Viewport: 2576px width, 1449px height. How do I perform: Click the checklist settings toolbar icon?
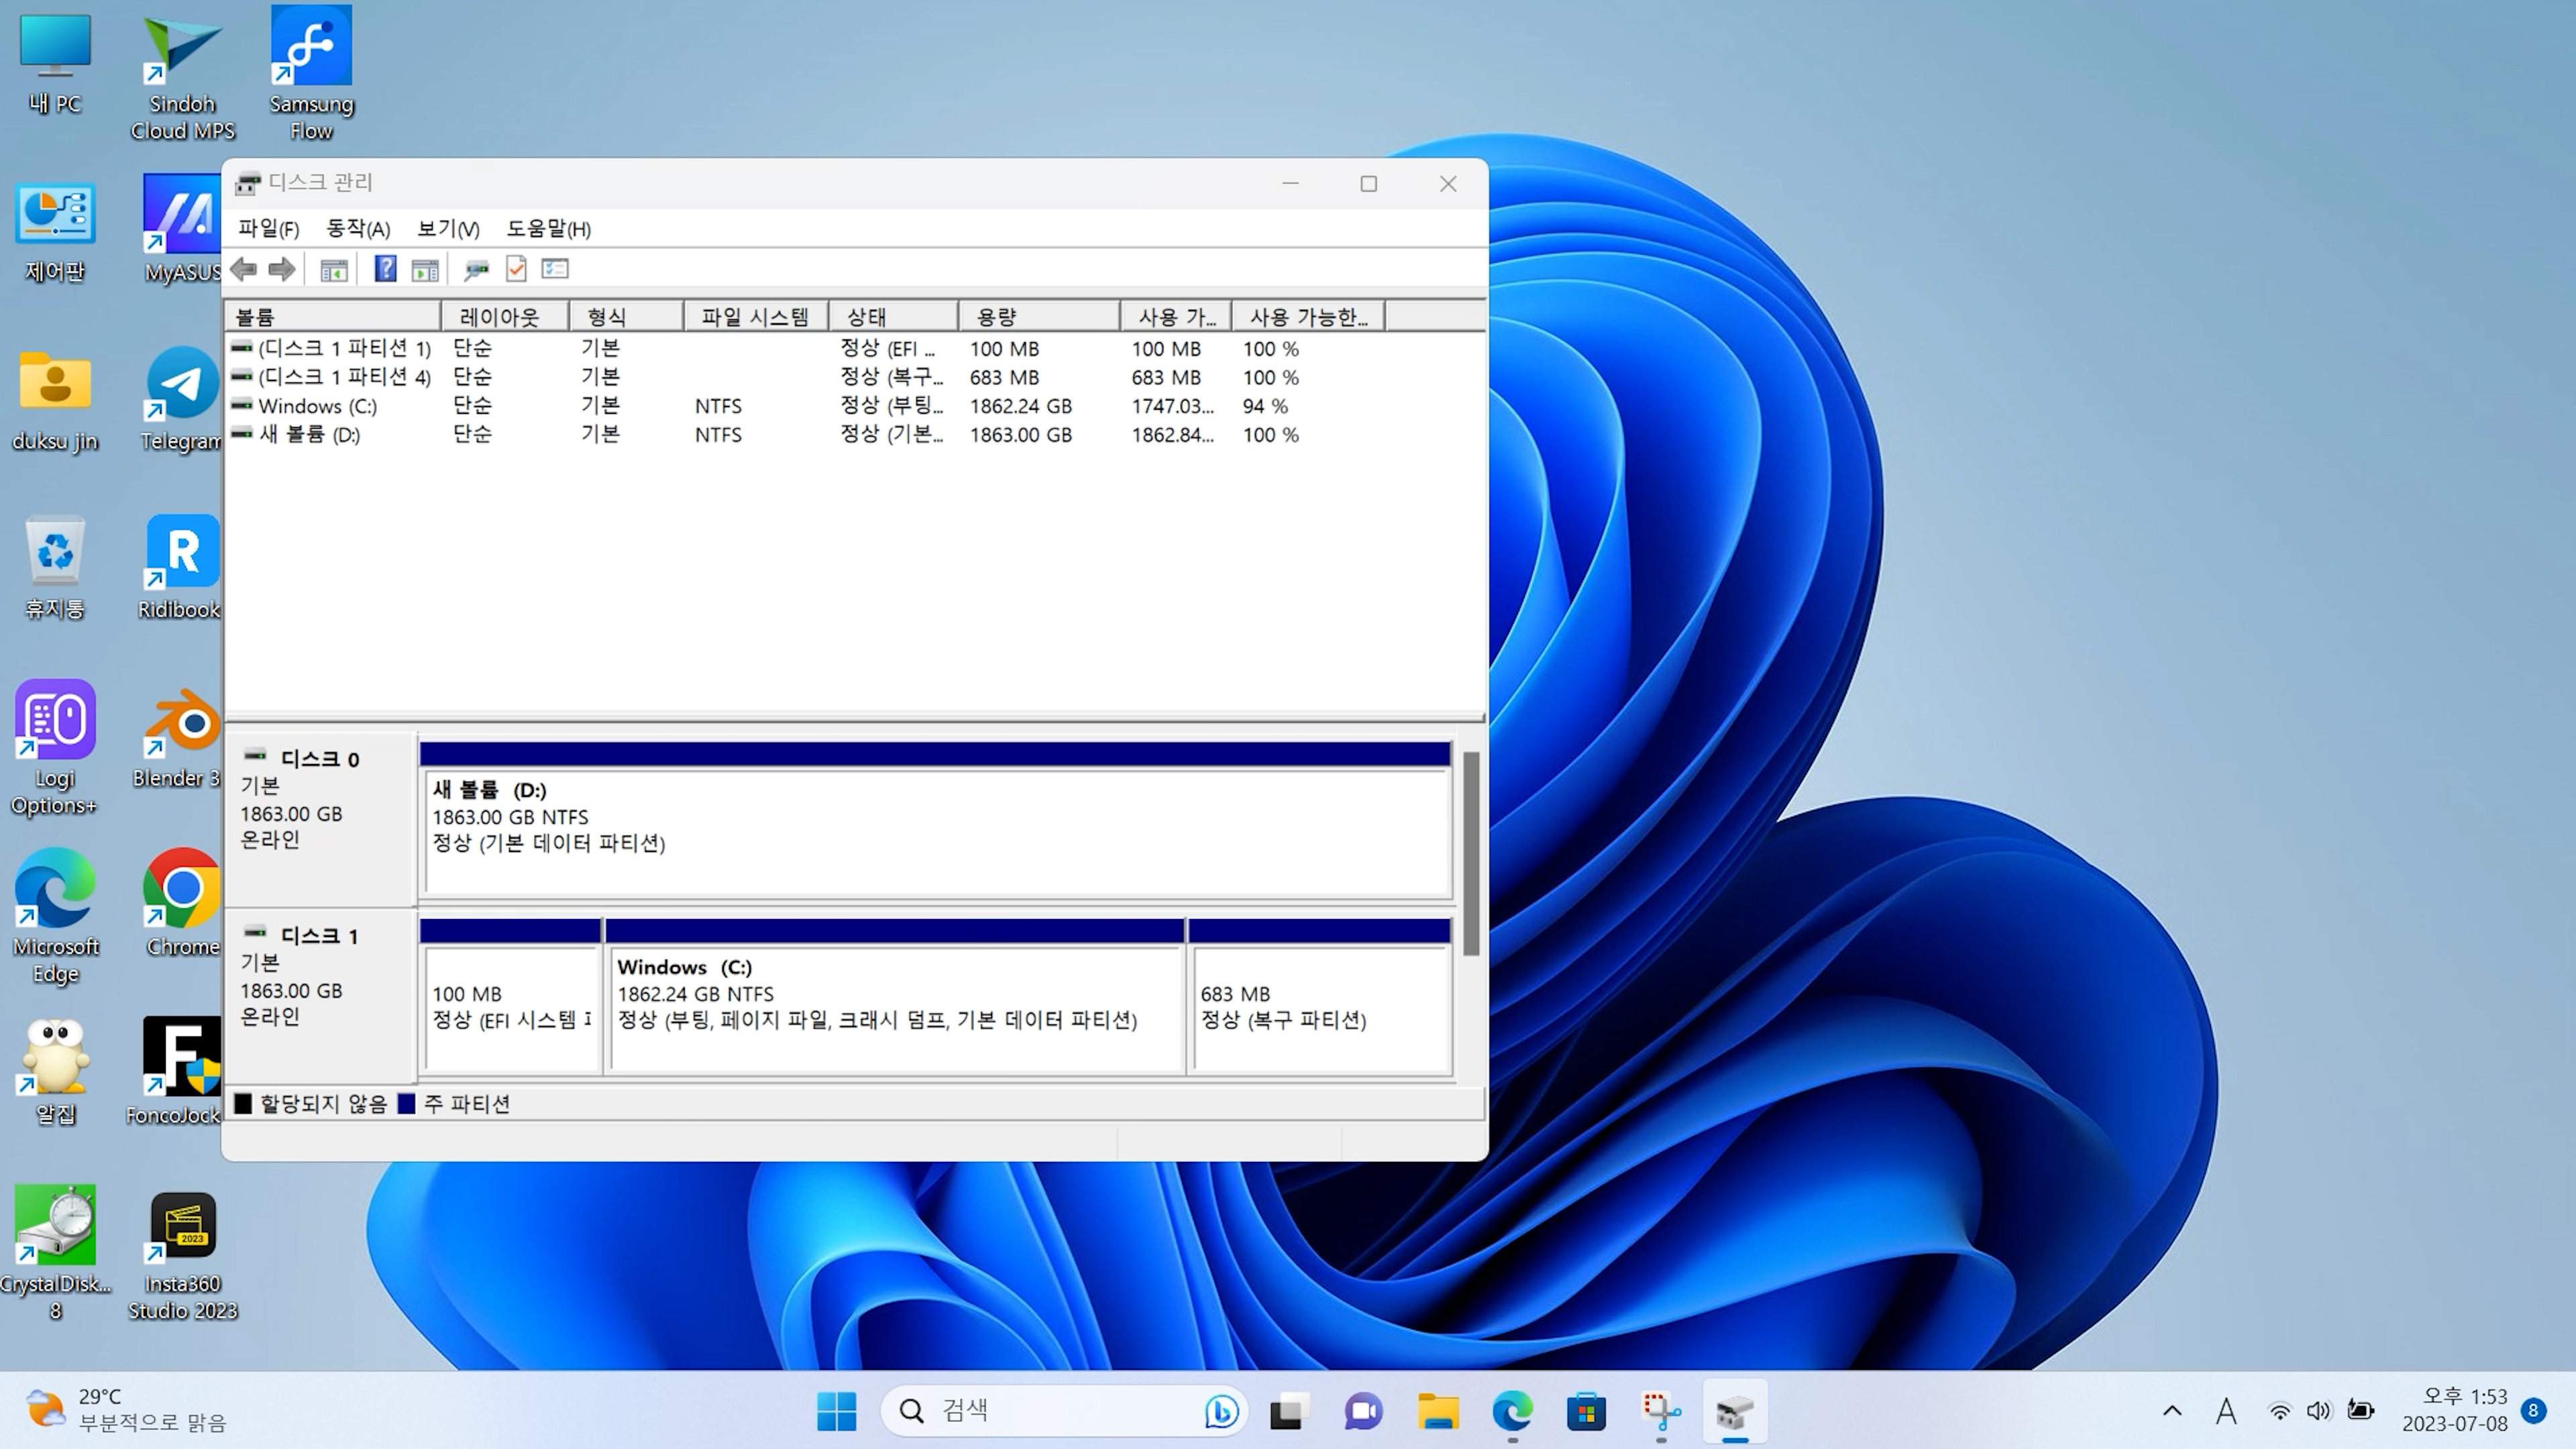[555, 269]
